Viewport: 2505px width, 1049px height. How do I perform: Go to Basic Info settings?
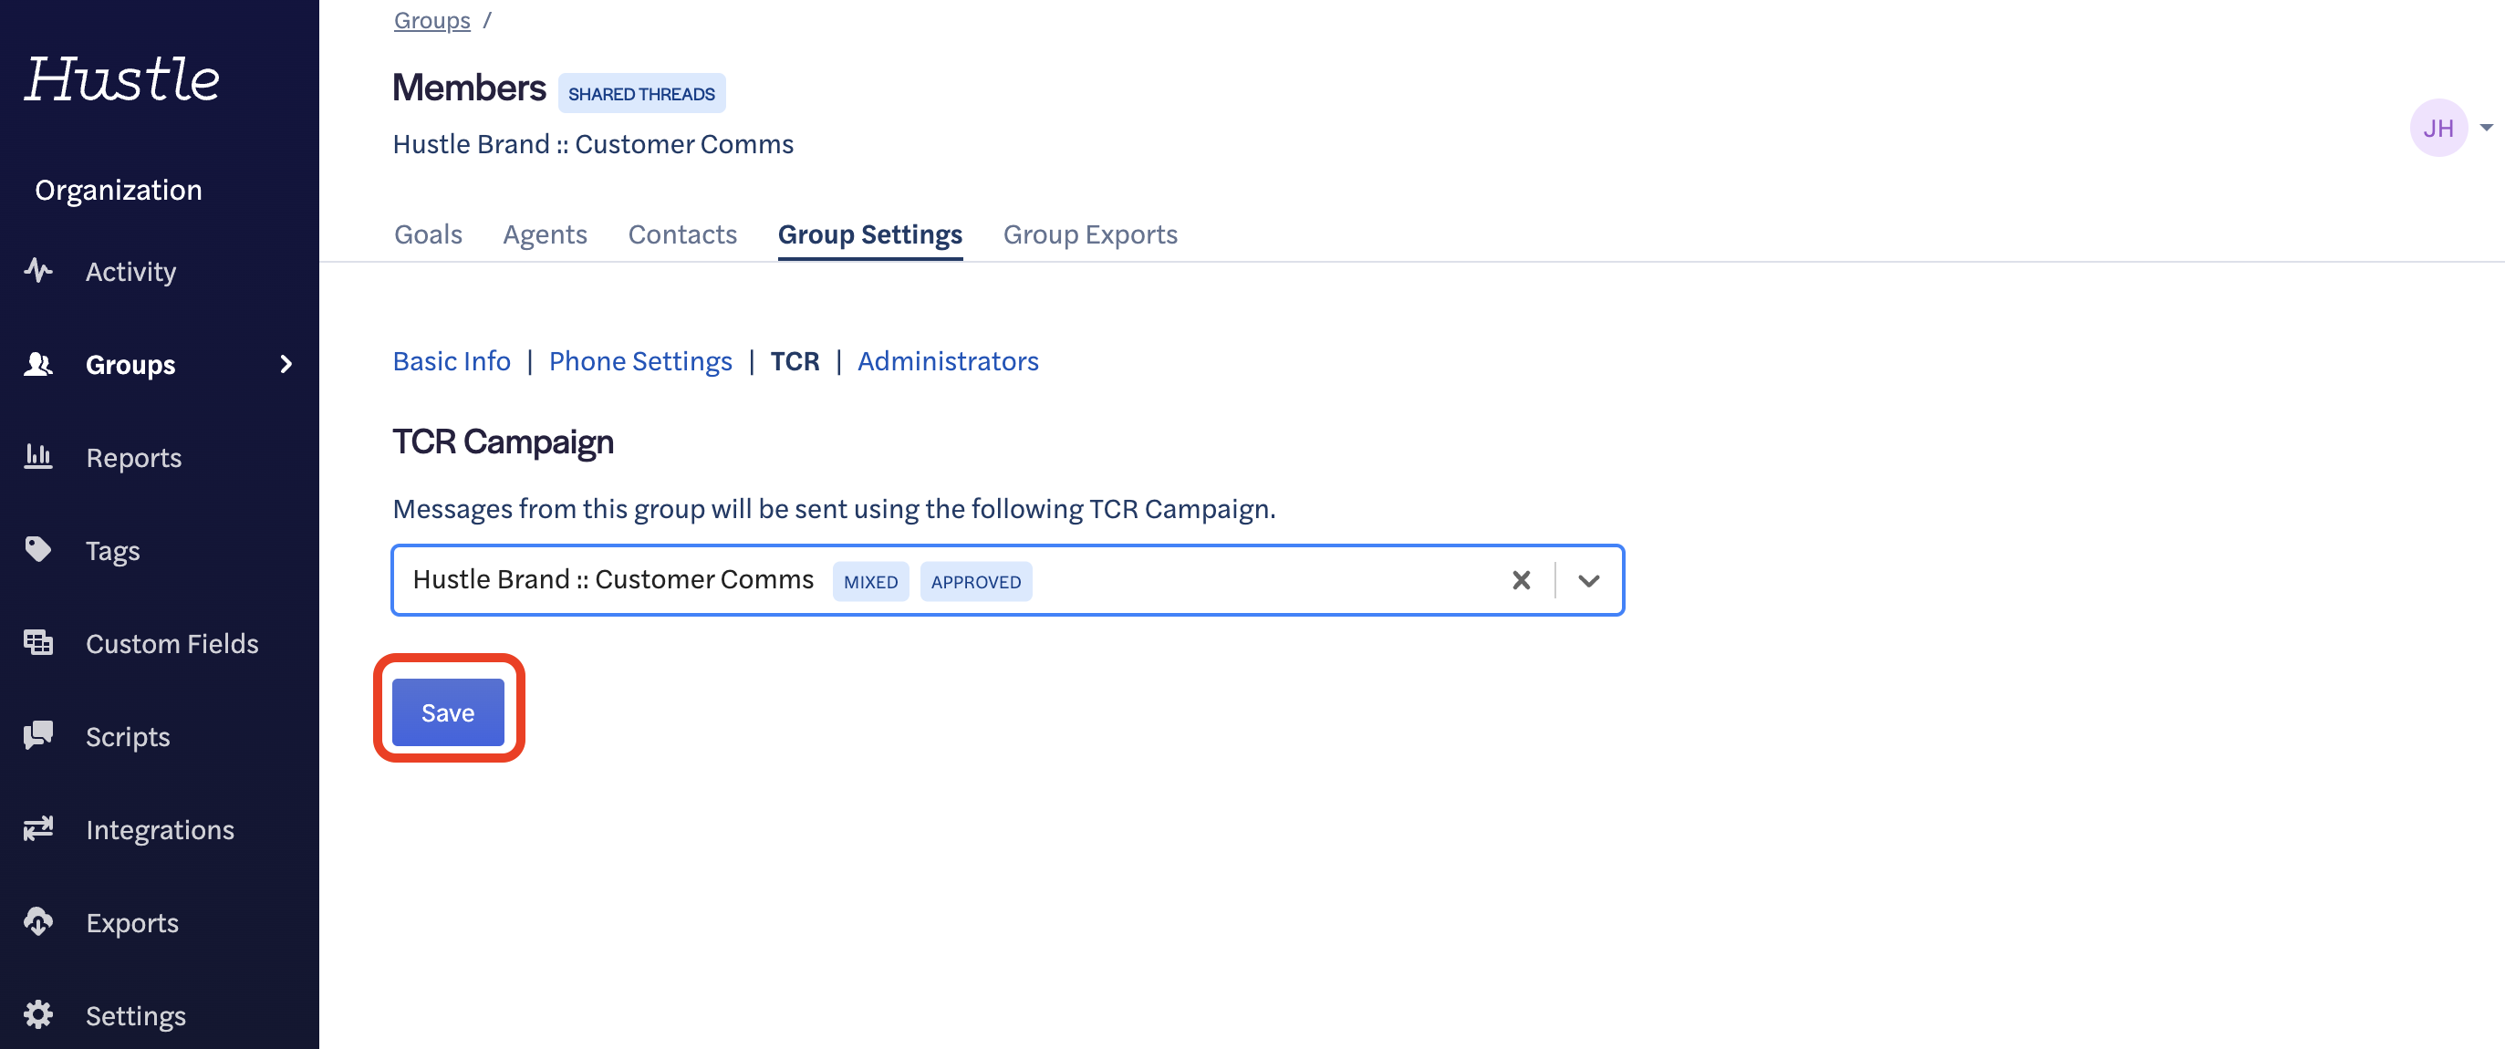452,360
